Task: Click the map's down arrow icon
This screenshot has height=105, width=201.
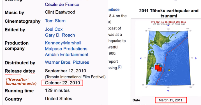Action: tap(168, 91)
